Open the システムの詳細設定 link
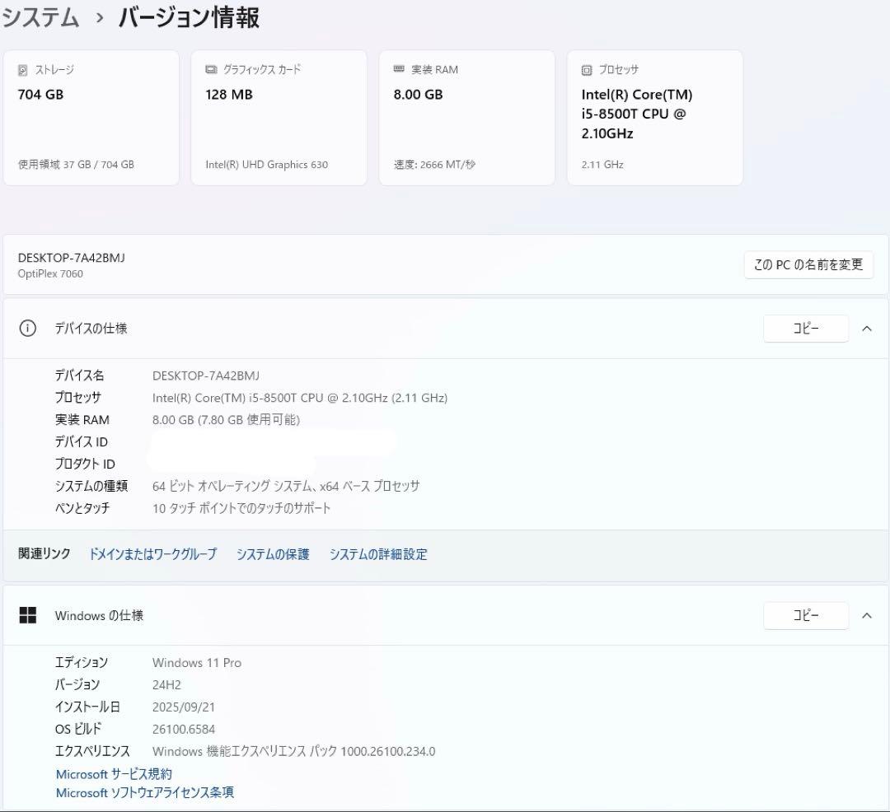This screenshot has height=812, width=890. (377, 554)
